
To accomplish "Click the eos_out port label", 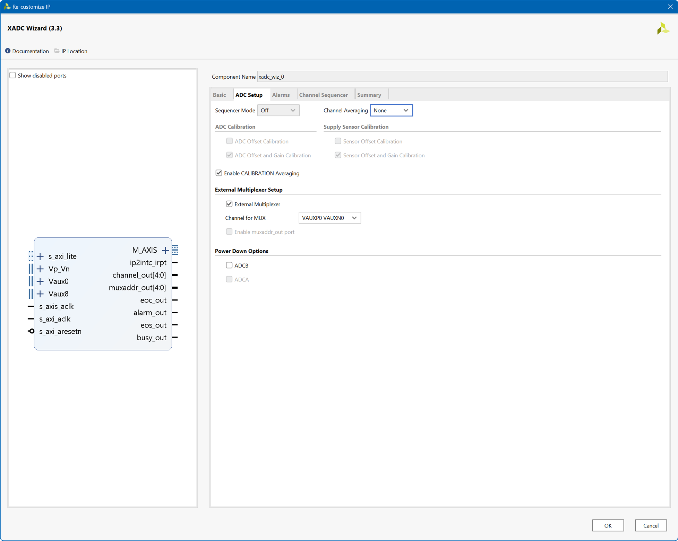I will point(153,325).
